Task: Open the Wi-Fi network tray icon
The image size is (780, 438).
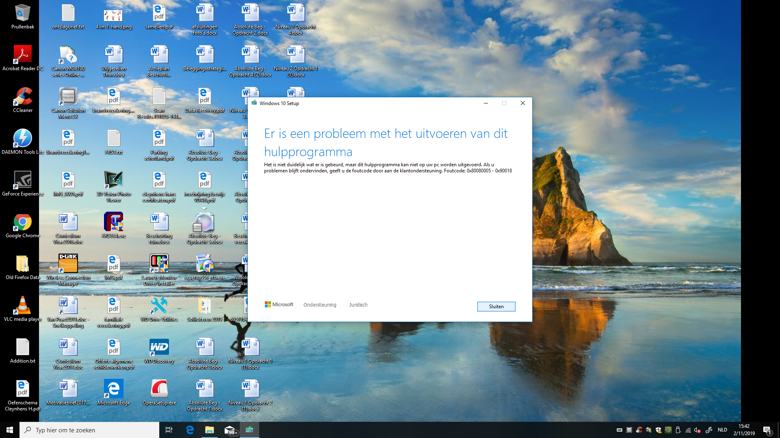Action: point(688,430)
